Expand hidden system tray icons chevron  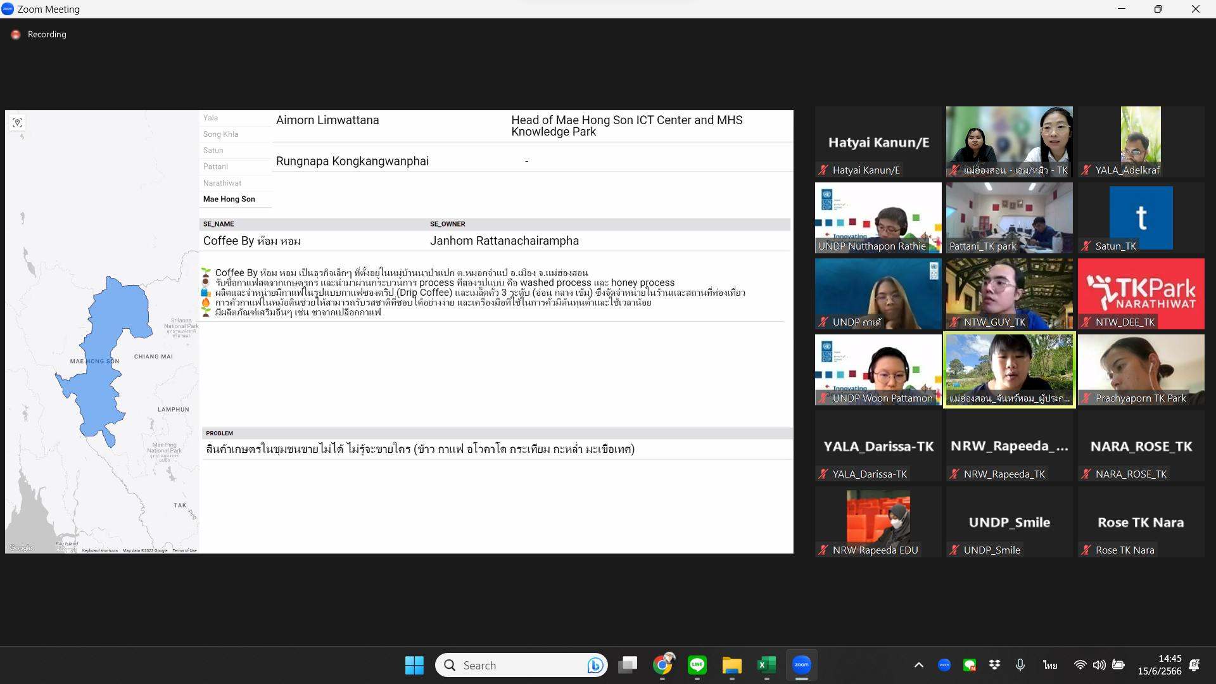click(918, 665)
